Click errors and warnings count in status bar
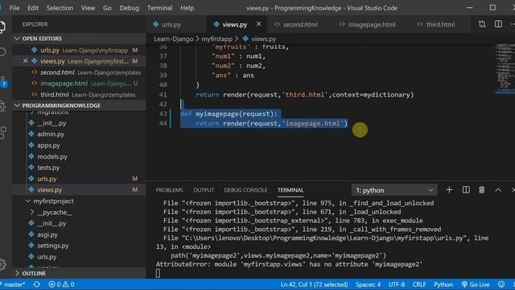Screen dimensions: 515x290 (61, 284)
